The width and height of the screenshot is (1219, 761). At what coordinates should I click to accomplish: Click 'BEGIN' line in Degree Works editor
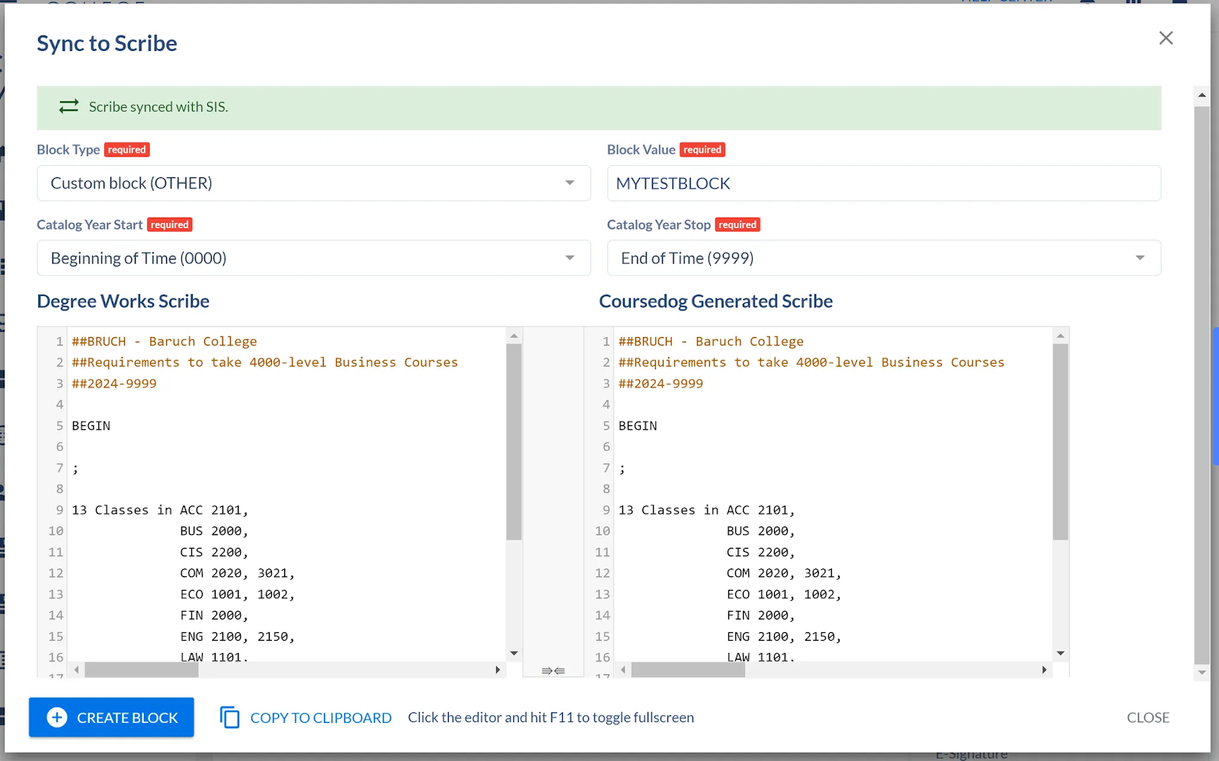click(91, 426)
